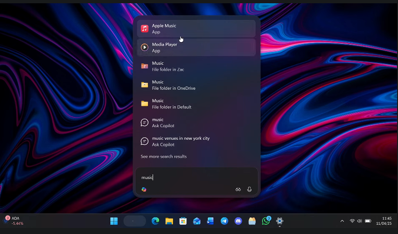Open Music file folder in Default
Screen dimensions: 398x234
point(196,104)
